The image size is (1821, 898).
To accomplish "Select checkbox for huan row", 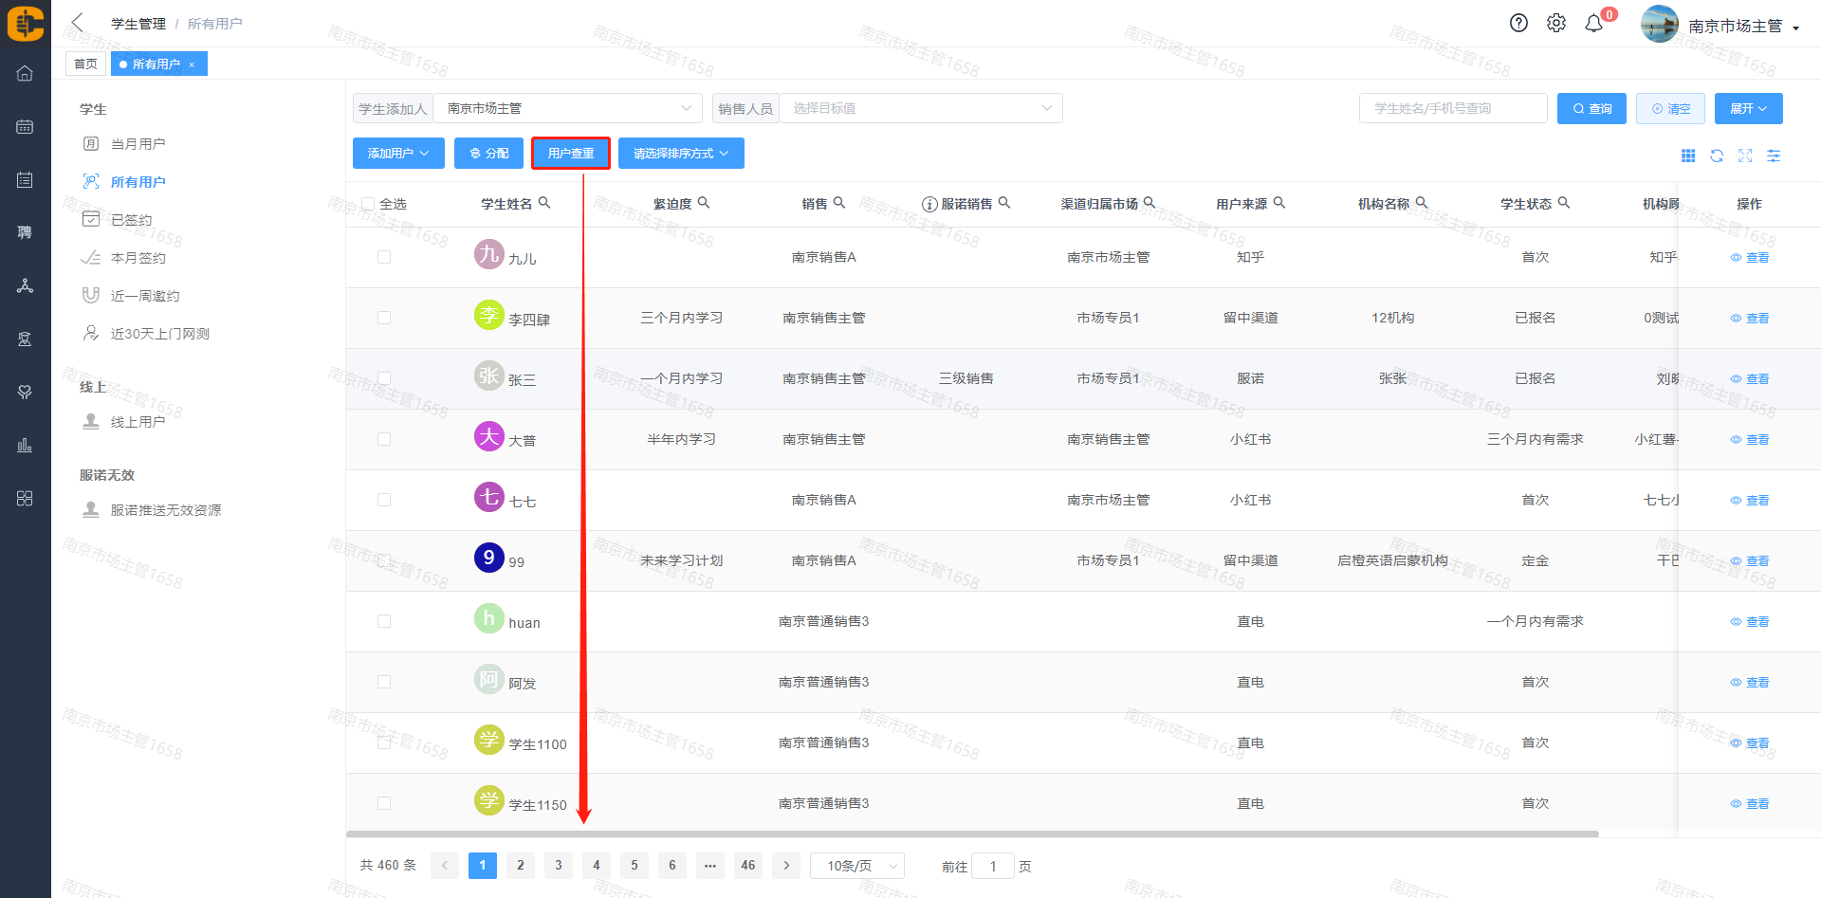I will (384, 621).
